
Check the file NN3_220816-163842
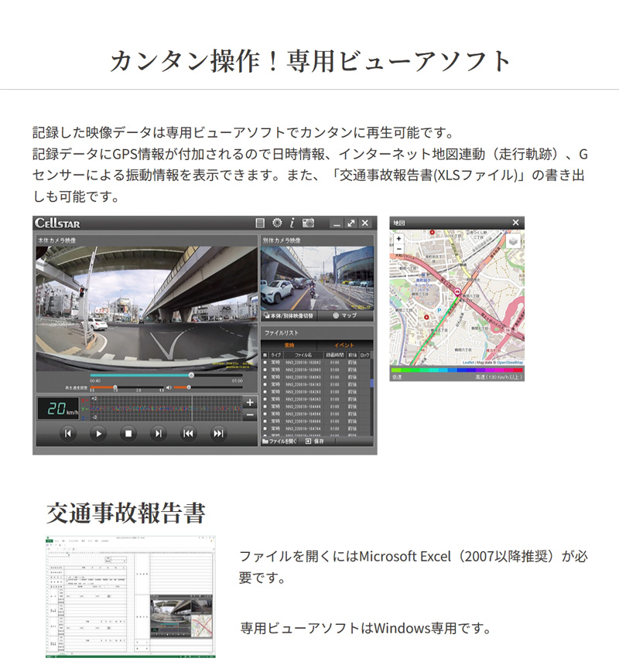[265, 363]
